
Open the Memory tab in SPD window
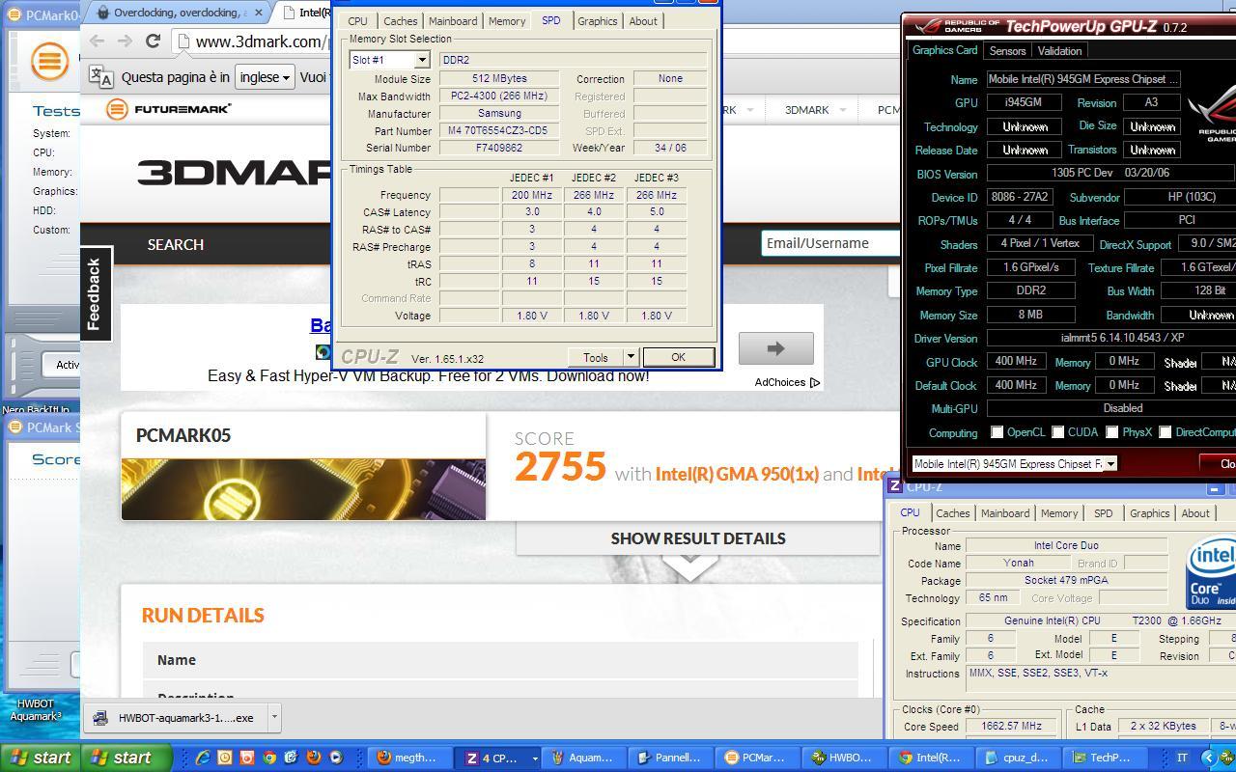click(x=507, y=21)
